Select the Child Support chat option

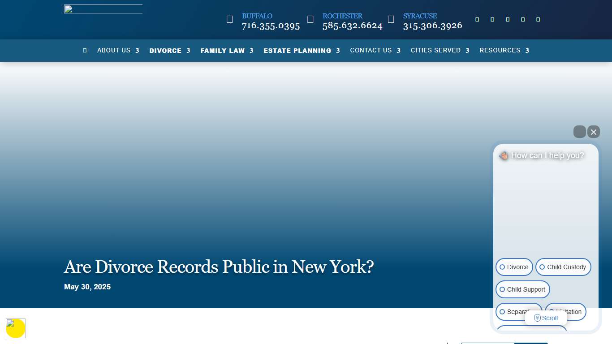(x=522, y=289)
